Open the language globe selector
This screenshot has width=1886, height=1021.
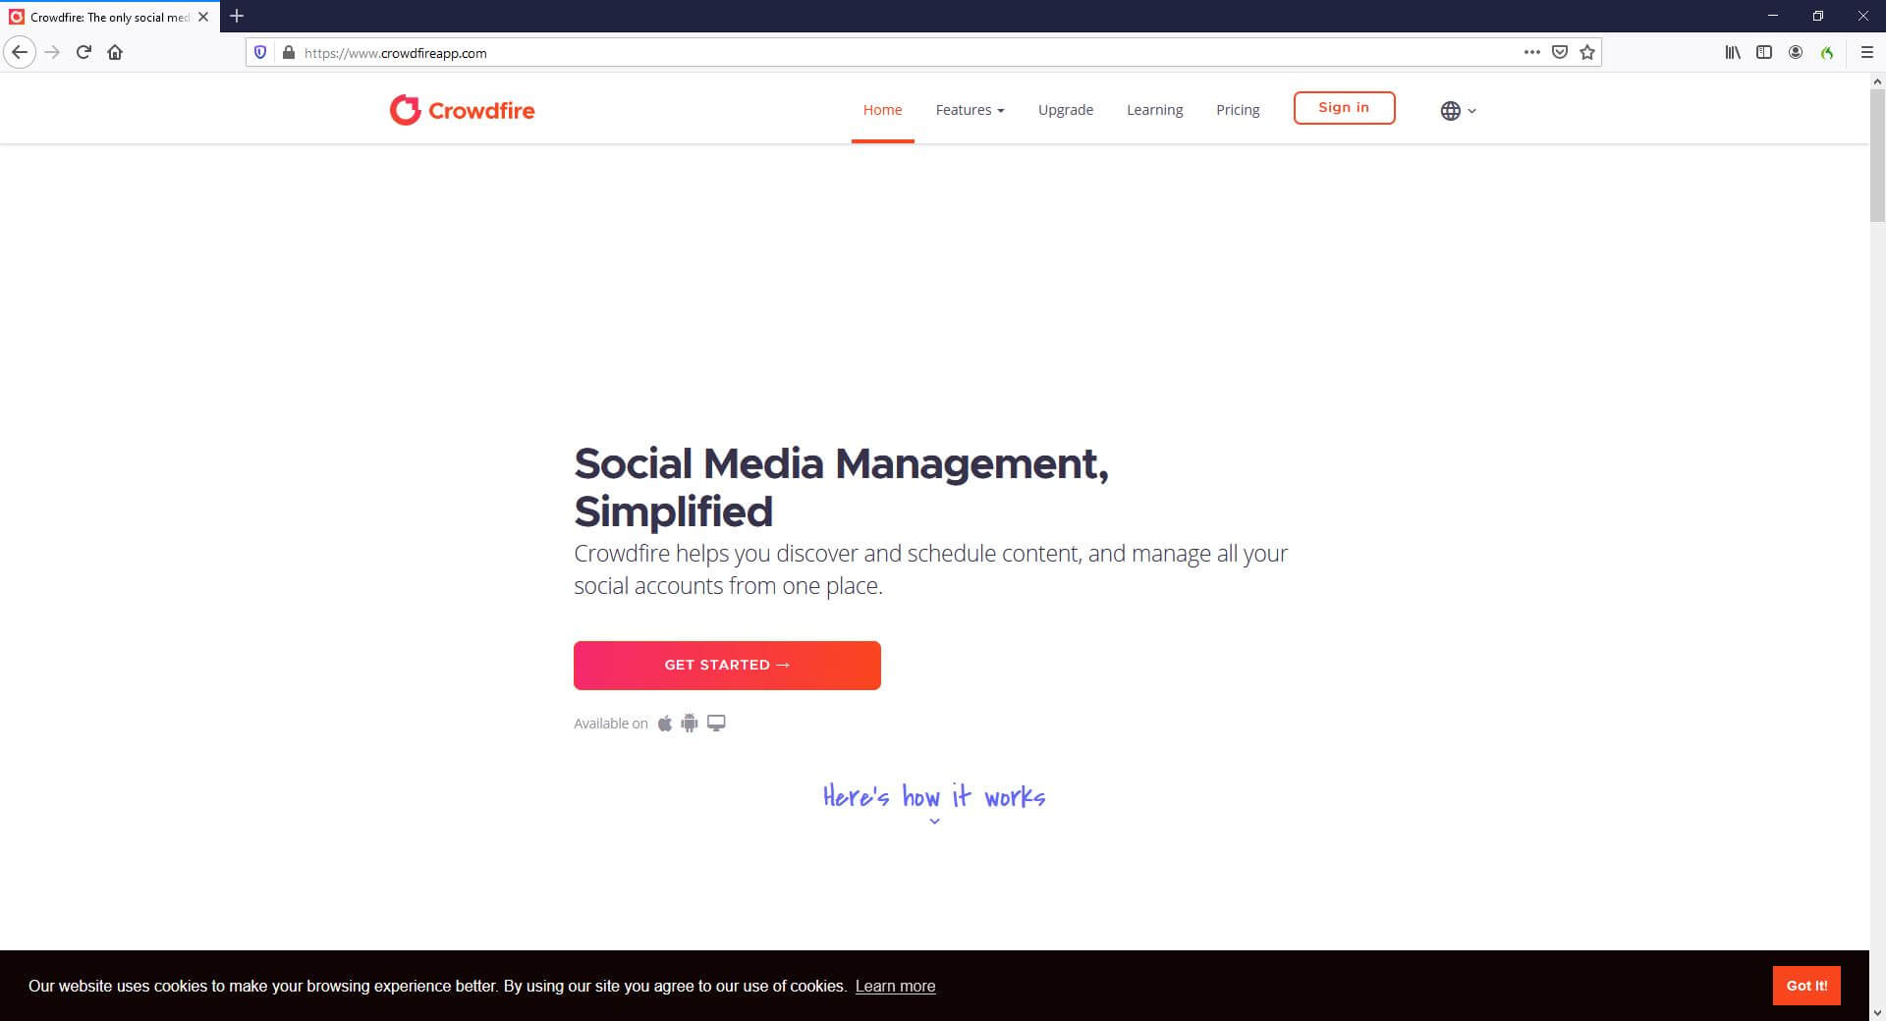pos(1458,111)
